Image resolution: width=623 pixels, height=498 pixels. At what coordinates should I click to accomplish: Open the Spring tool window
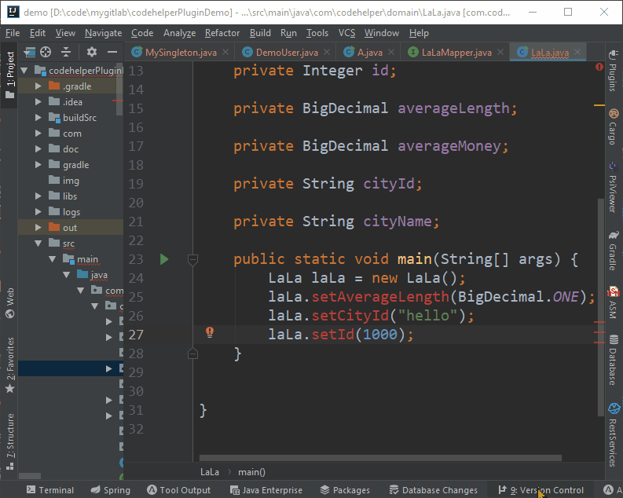[x=111, y=490]
